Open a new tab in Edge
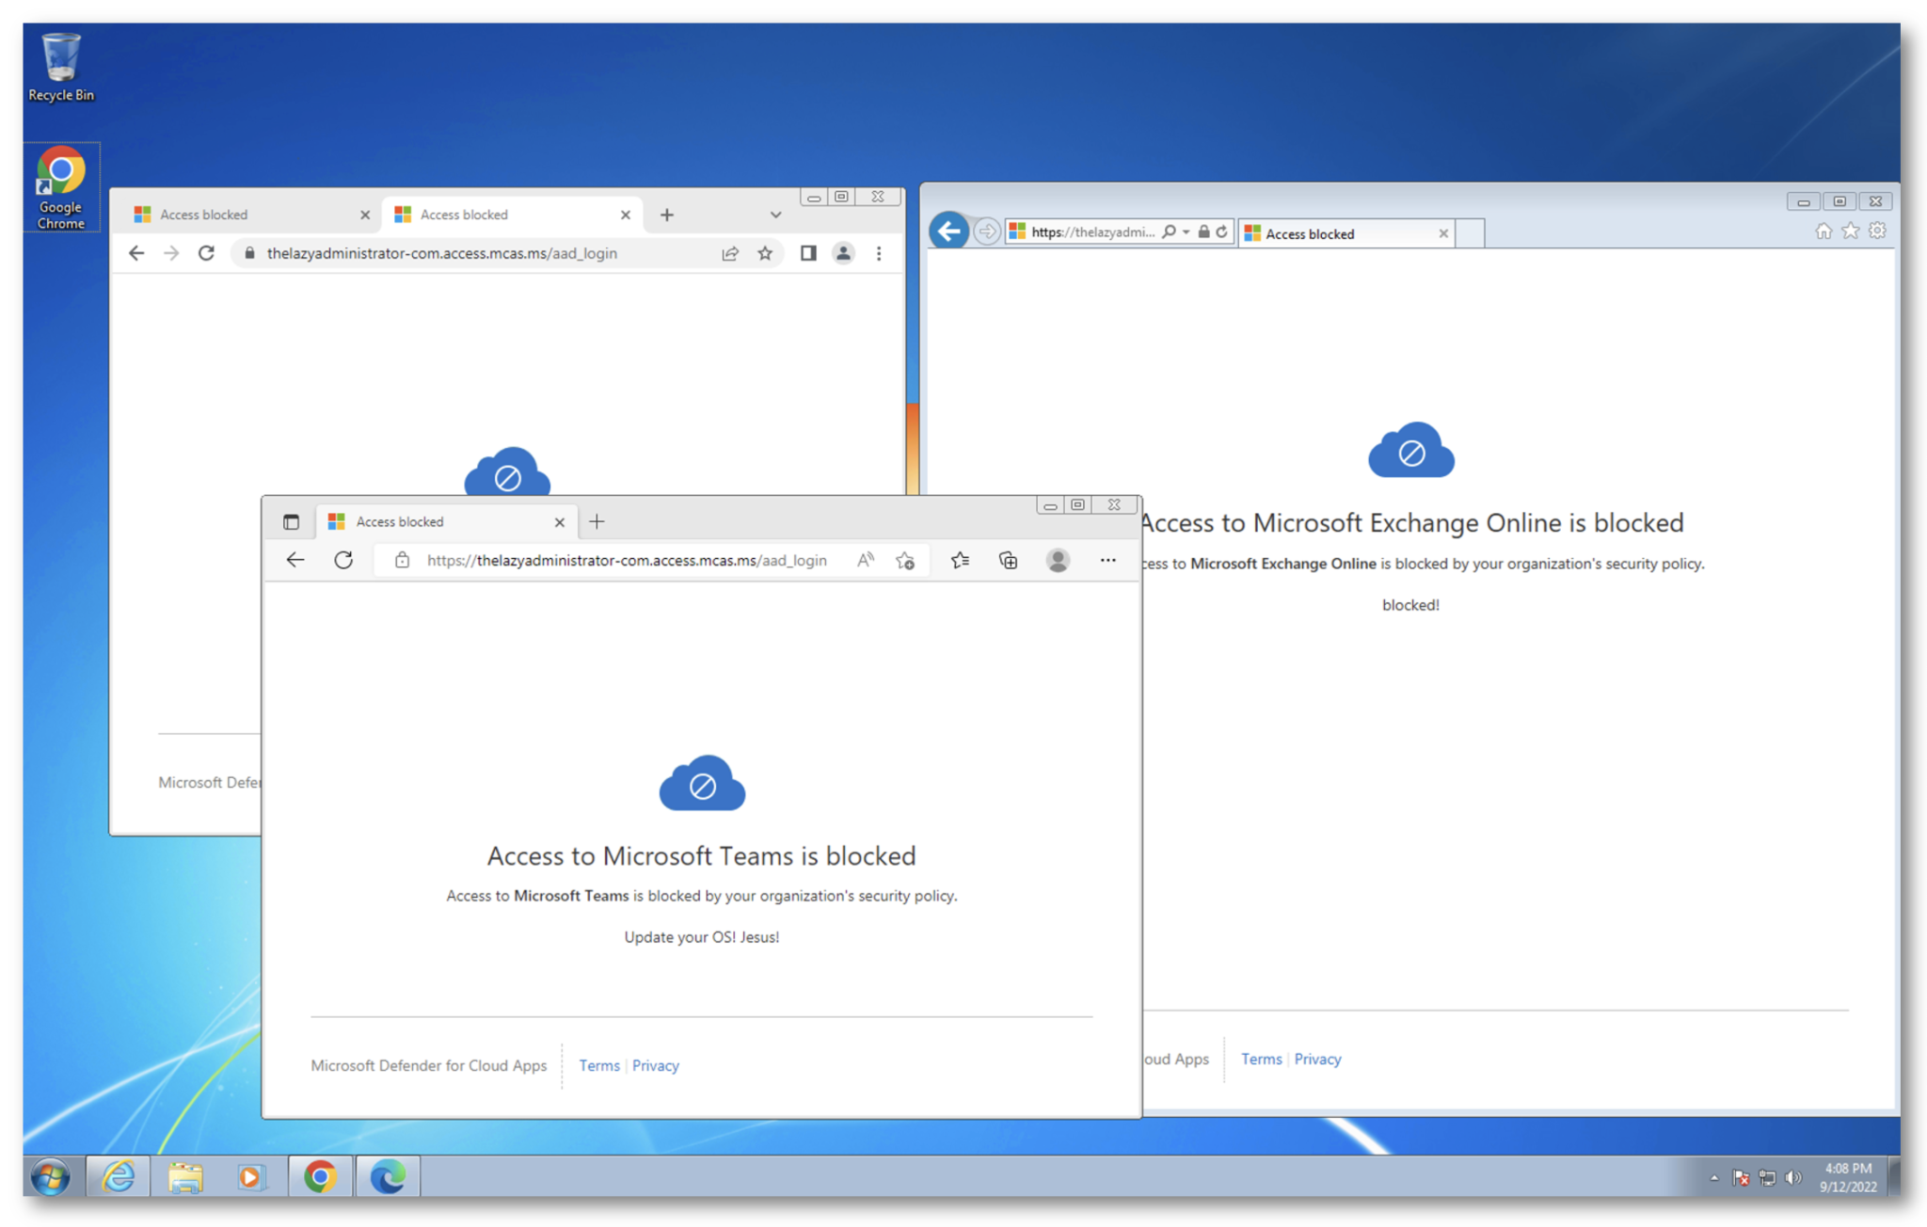The image size is (1927, 1227). pyautogui.click(x=597, y=521)
